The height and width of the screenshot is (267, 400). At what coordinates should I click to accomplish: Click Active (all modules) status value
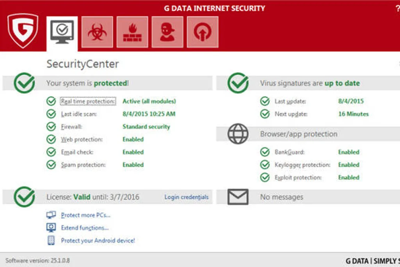click(149, 101)
